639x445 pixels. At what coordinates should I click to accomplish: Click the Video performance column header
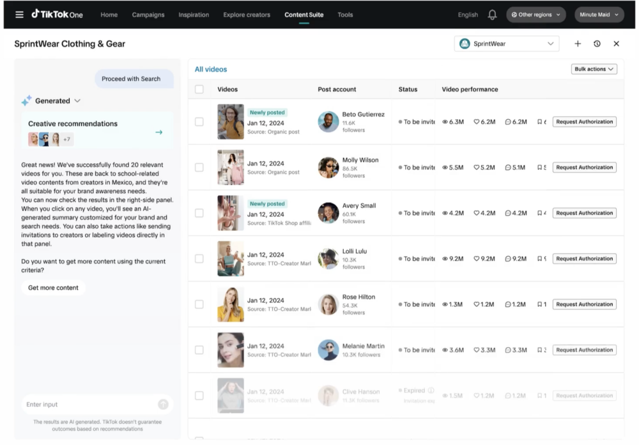(470, 90)
